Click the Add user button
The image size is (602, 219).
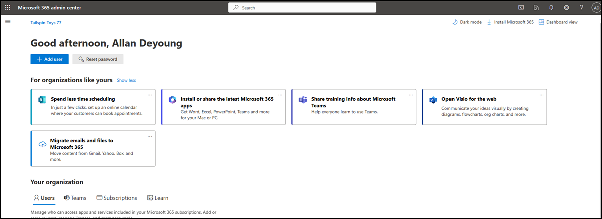click(49, 59)
